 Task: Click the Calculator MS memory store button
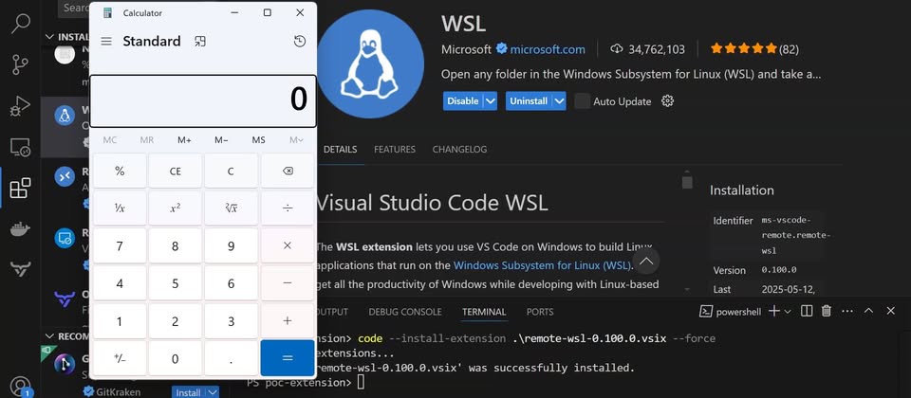pyautogui.click(x=258, y=140)
